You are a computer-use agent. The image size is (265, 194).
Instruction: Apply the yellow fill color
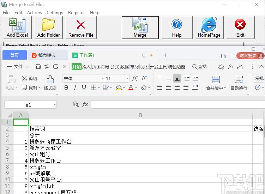(x=119, y=87)
